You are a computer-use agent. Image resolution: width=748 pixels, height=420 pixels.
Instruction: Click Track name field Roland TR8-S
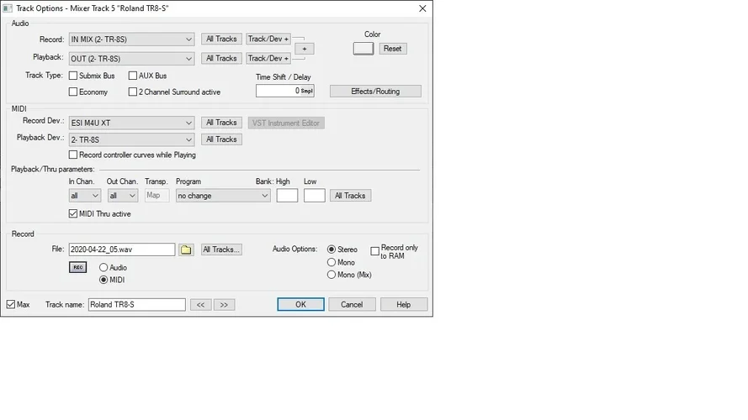(137, 305)
